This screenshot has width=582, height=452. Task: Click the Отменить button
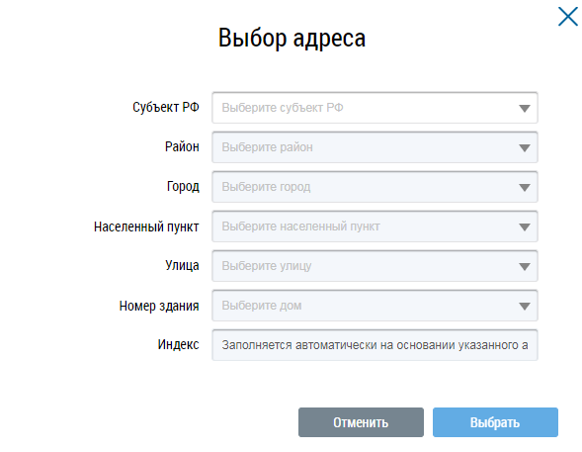[x=361, y=422]
